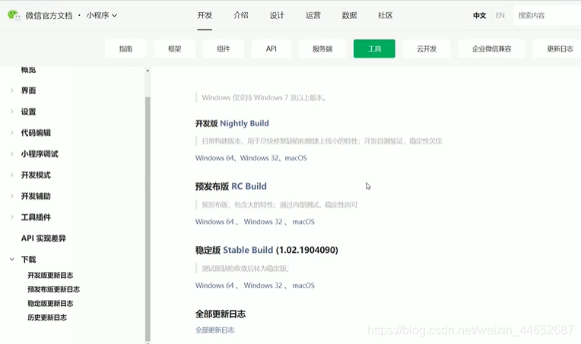Open the 数据 top navigation tab
The image size is (581, 344).
pos(349,15)
